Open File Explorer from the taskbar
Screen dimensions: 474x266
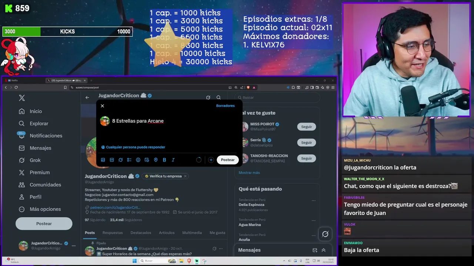(x=181, y=261)
